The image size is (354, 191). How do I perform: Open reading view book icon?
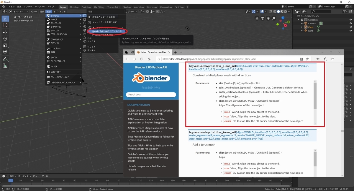pos(301,59)
